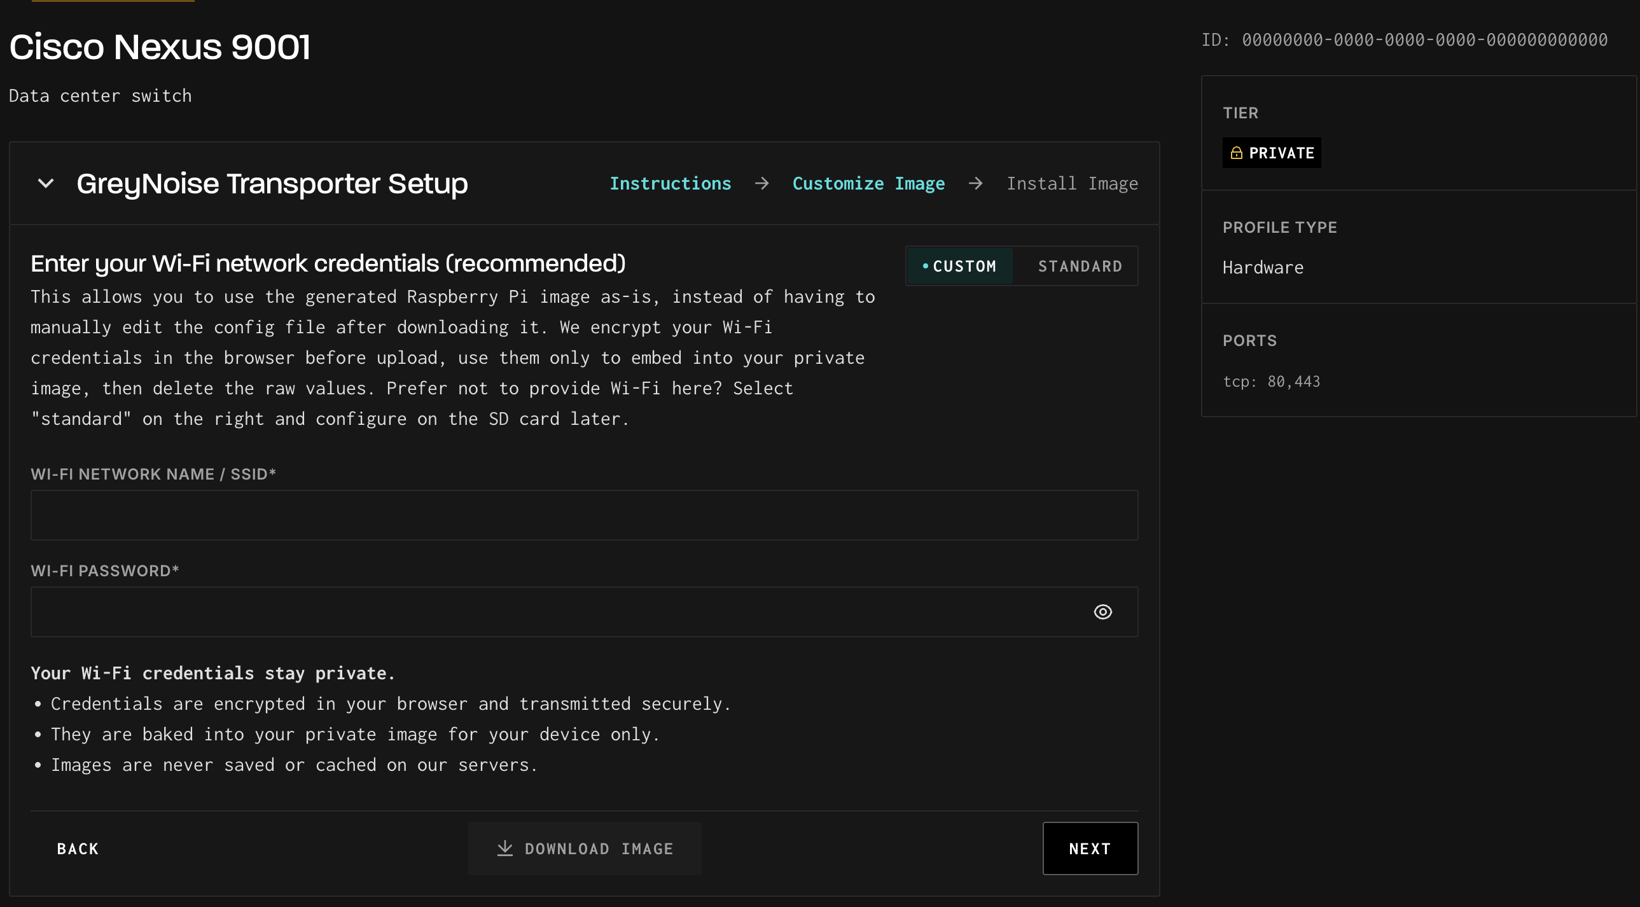
Task: Click the Next button
Action: coord(1090,848)
